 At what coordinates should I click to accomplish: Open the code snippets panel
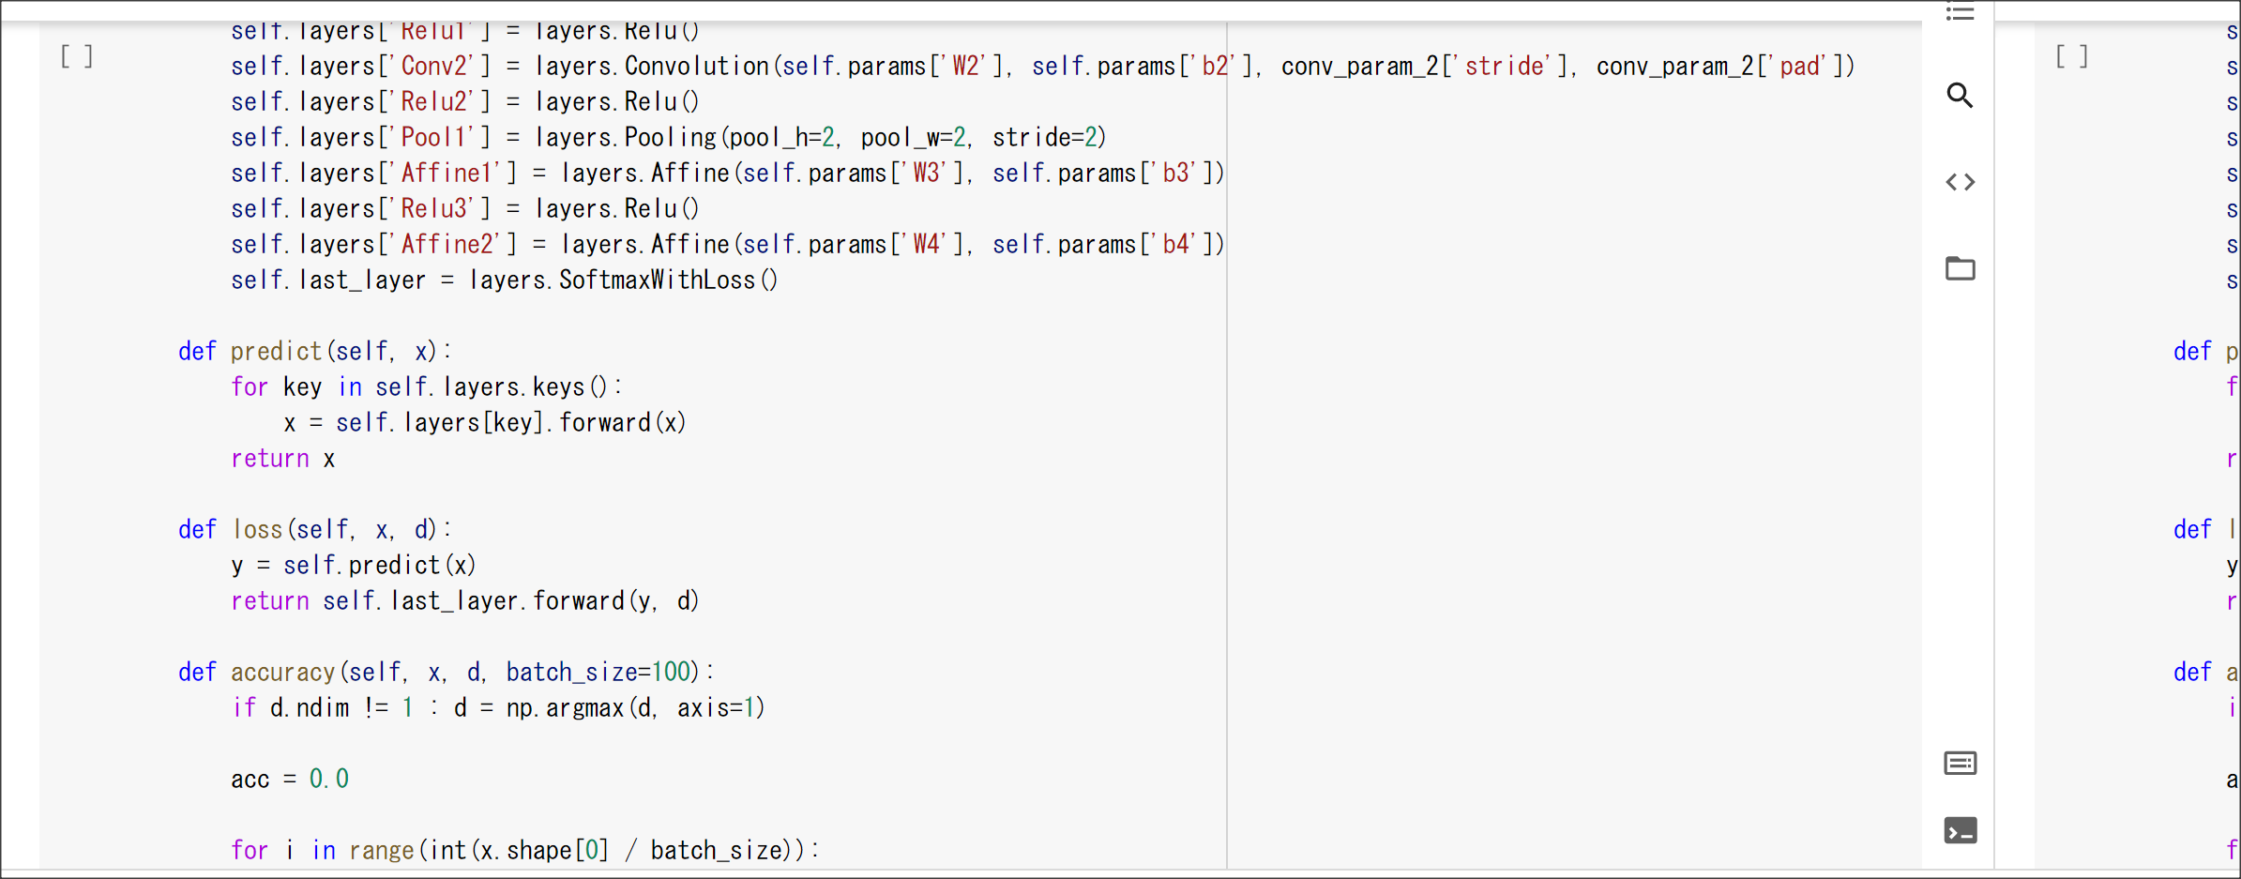[x=1960, y=182]
